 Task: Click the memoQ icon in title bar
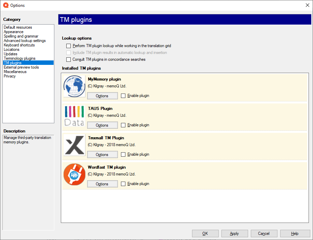click(x=5, y=5)
